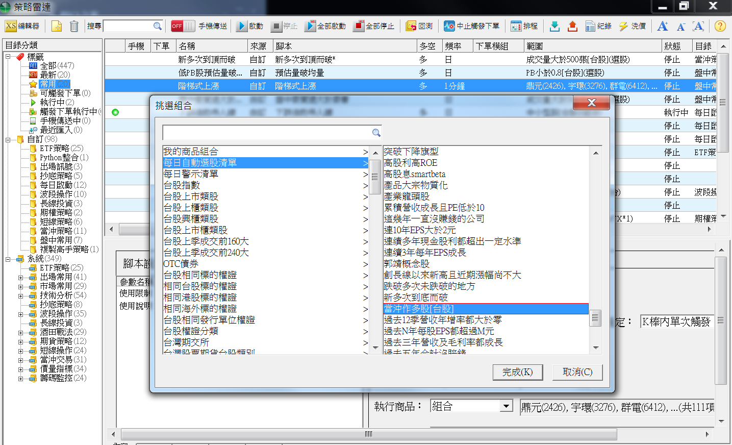Select 產業龍頭股 in the right list
Viewport: 732px width, 445px height.
point(407,196)
